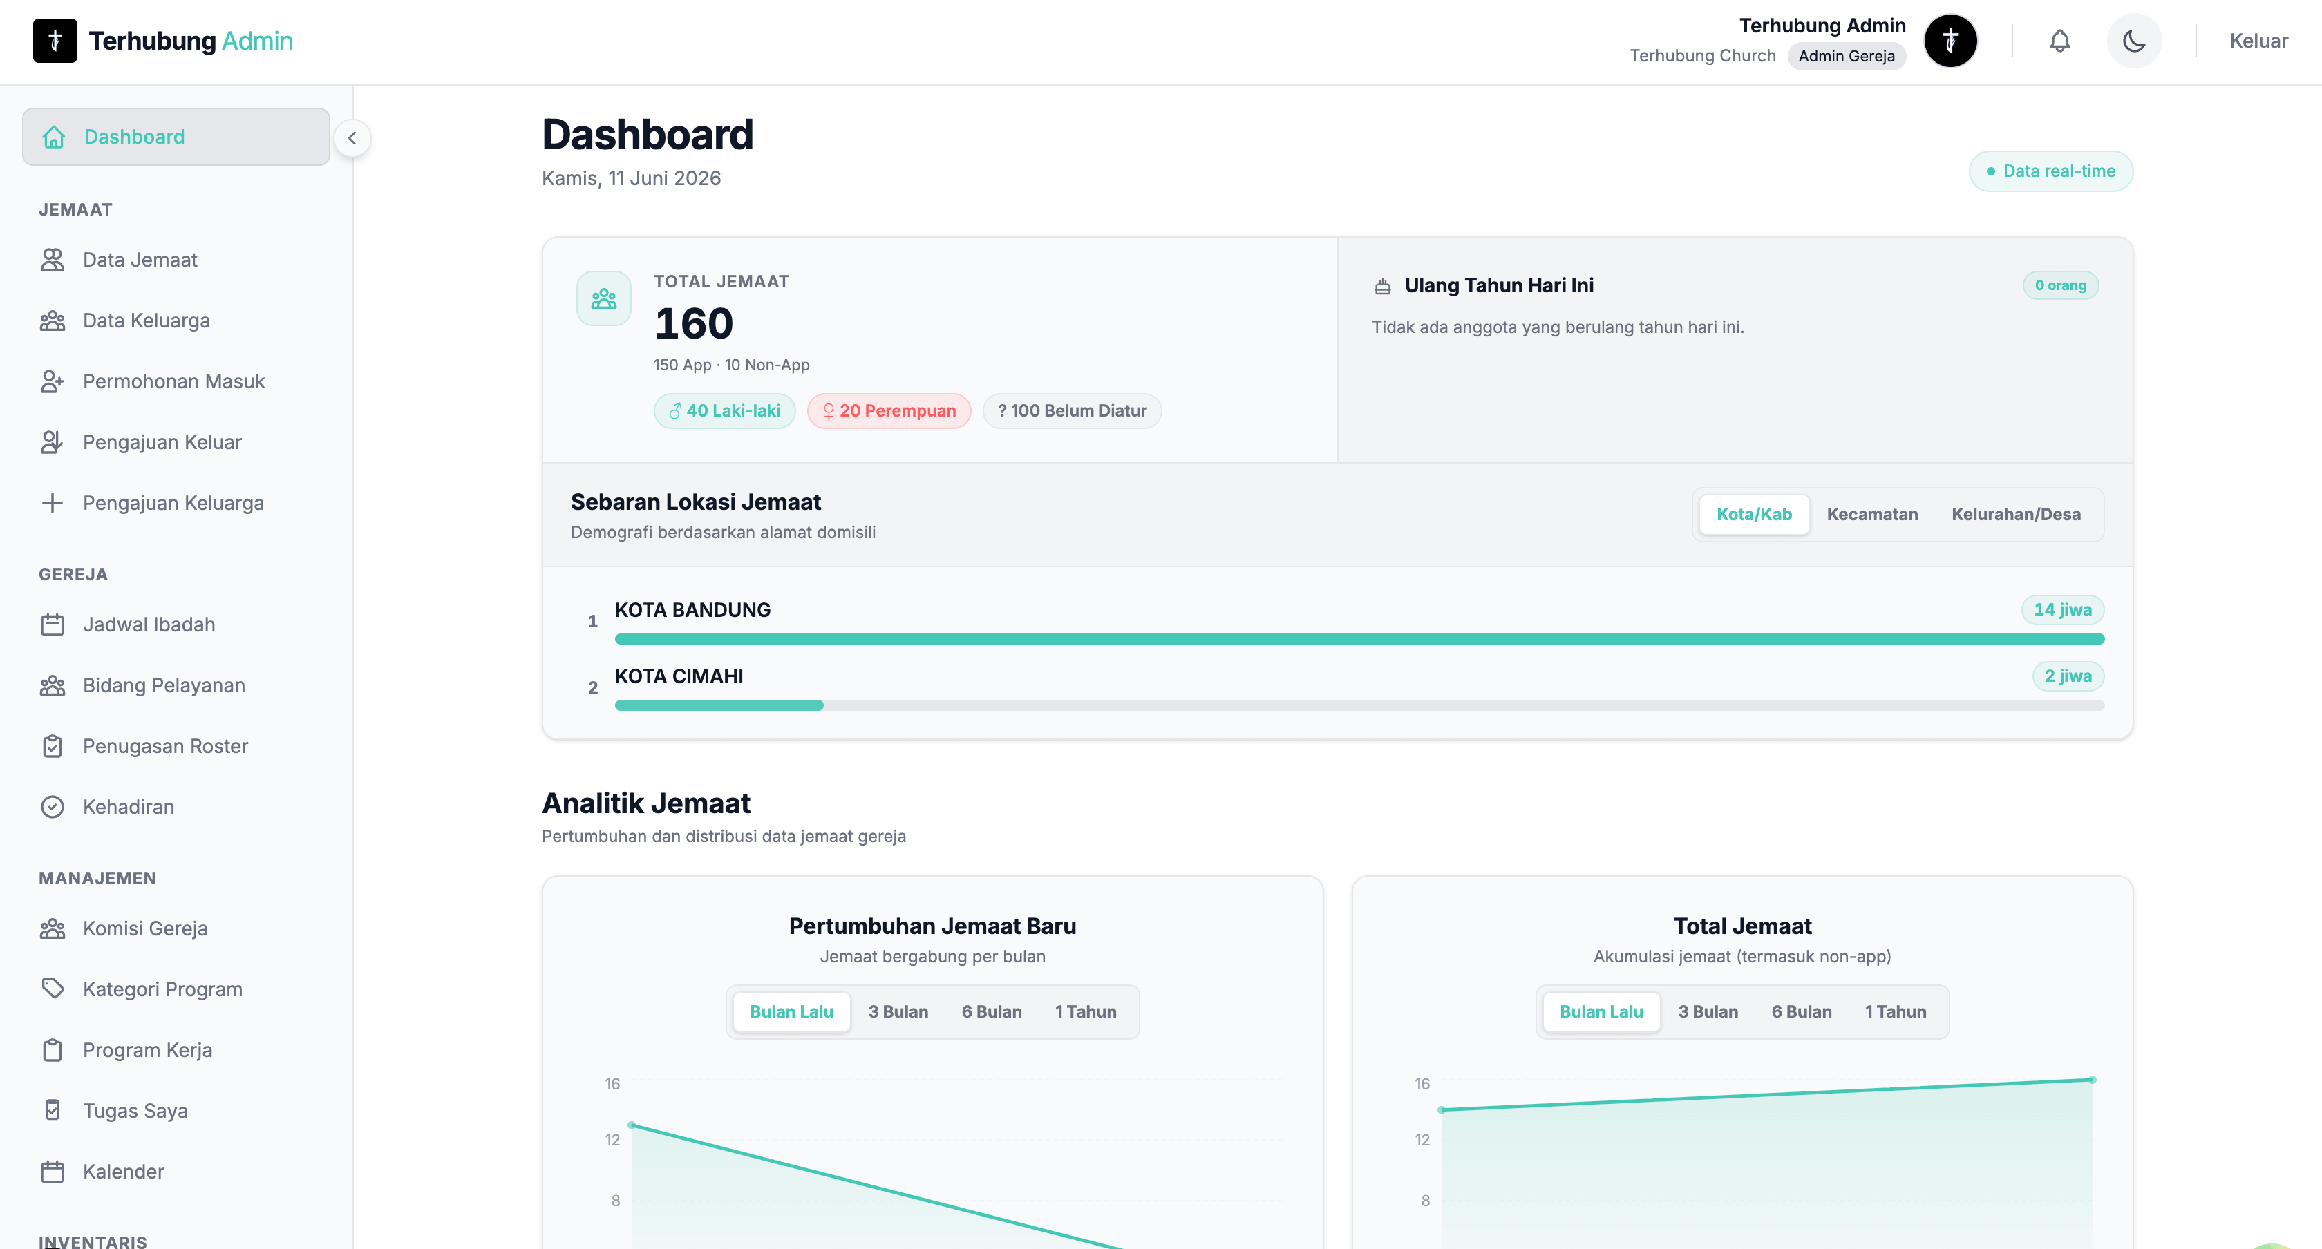This screenshot has width=2322, height=1249.
Task: Click the Terhubung cross logo icon
Action: (55, 41)
